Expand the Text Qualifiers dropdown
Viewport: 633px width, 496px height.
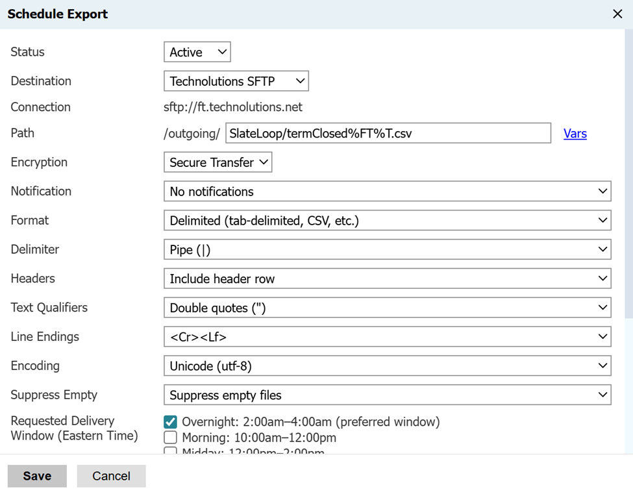pyautogui.click(x=387, y=308)
